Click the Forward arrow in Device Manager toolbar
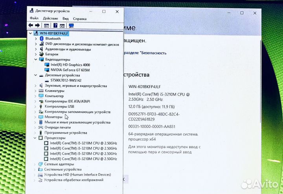Image resolution: width=283 pixels, height=194 pixels. coord(37,25)
